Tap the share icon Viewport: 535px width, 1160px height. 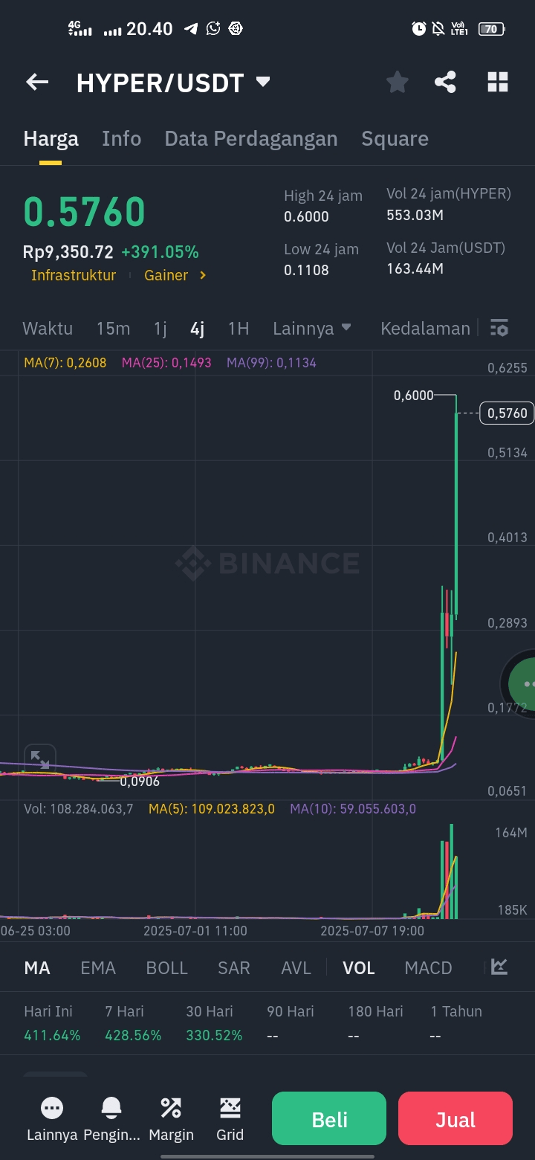[445, 83]
